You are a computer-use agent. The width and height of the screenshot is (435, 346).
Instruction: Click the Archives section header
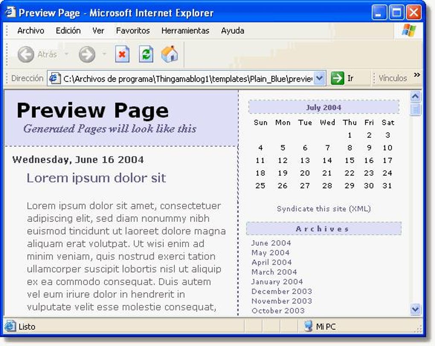point(324,229)
